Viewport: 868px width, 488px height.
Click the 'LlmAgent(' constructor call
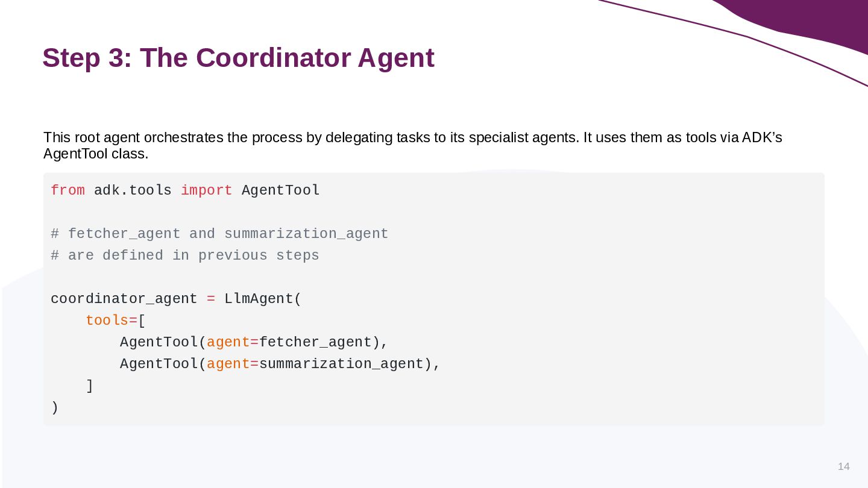click(x=263, y=299)
